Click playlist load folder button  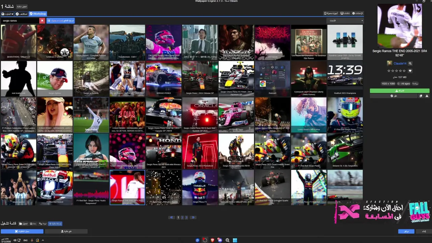tap(23, 223)
